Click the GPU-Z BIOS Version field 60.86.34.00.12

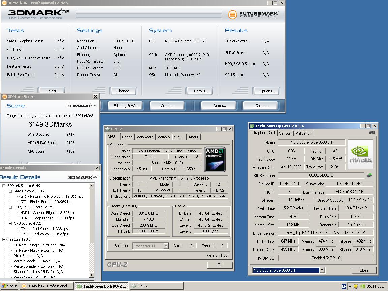[321, 175]
